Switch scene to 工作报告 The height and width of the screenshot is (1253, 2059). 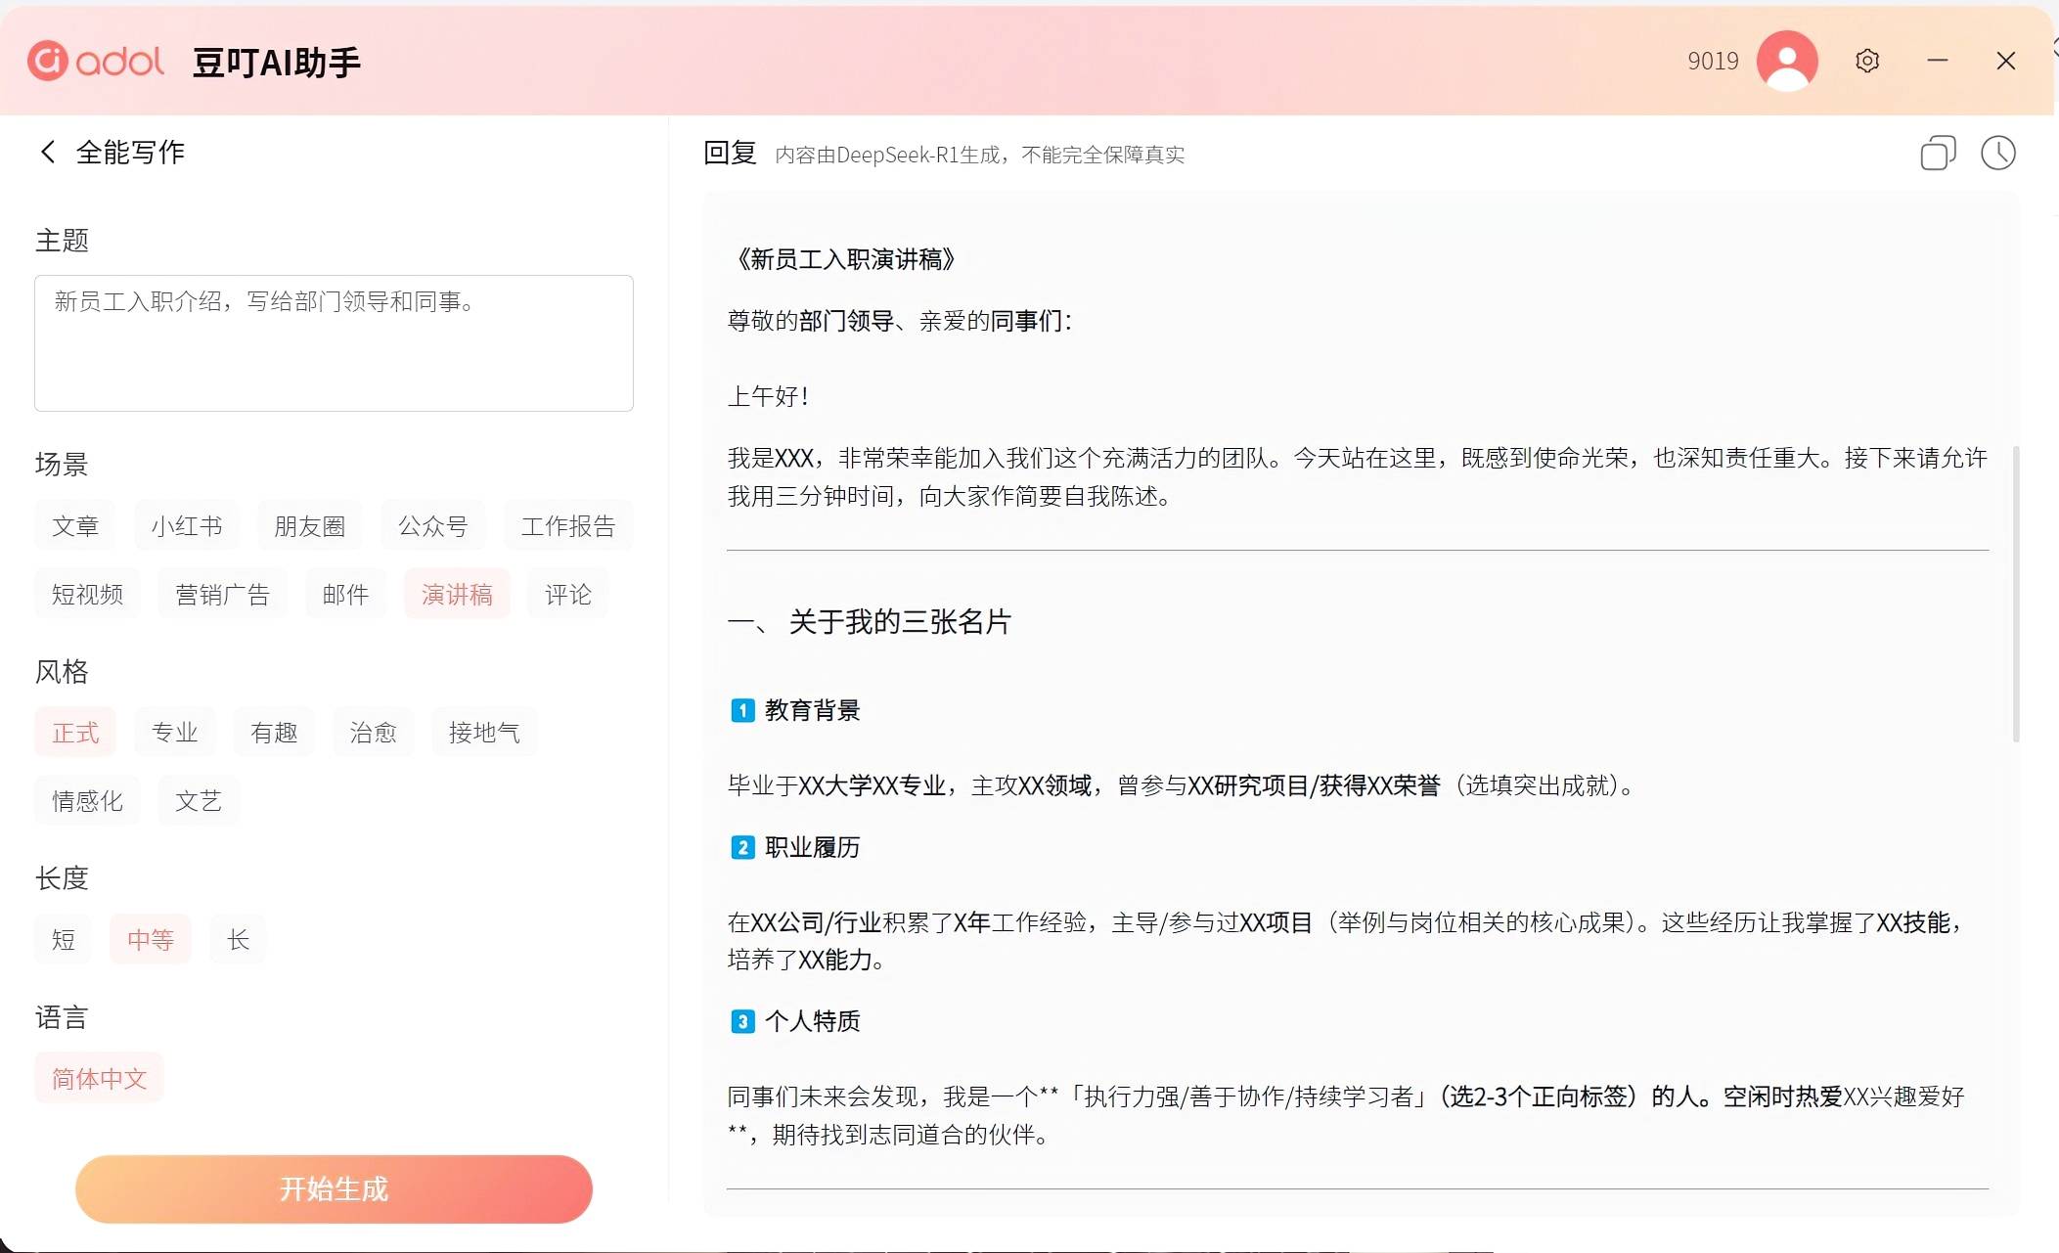point(567,526)
